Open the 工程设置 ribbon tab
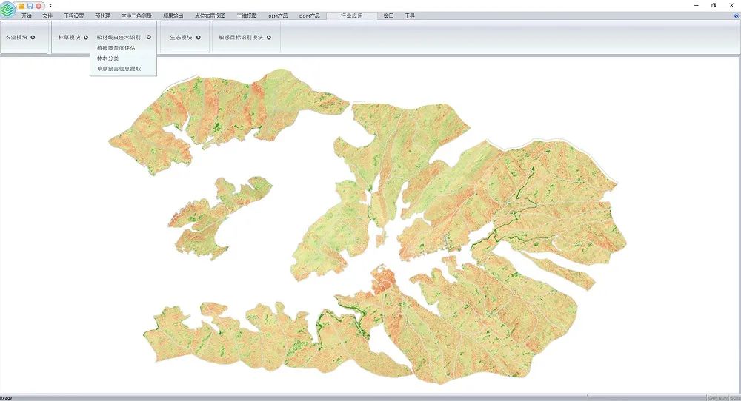This screenshot has width=741, height=401. 74,16
